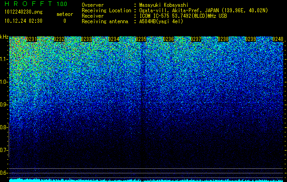
Task: Click the Receiving antenna label
Action: 105,21
